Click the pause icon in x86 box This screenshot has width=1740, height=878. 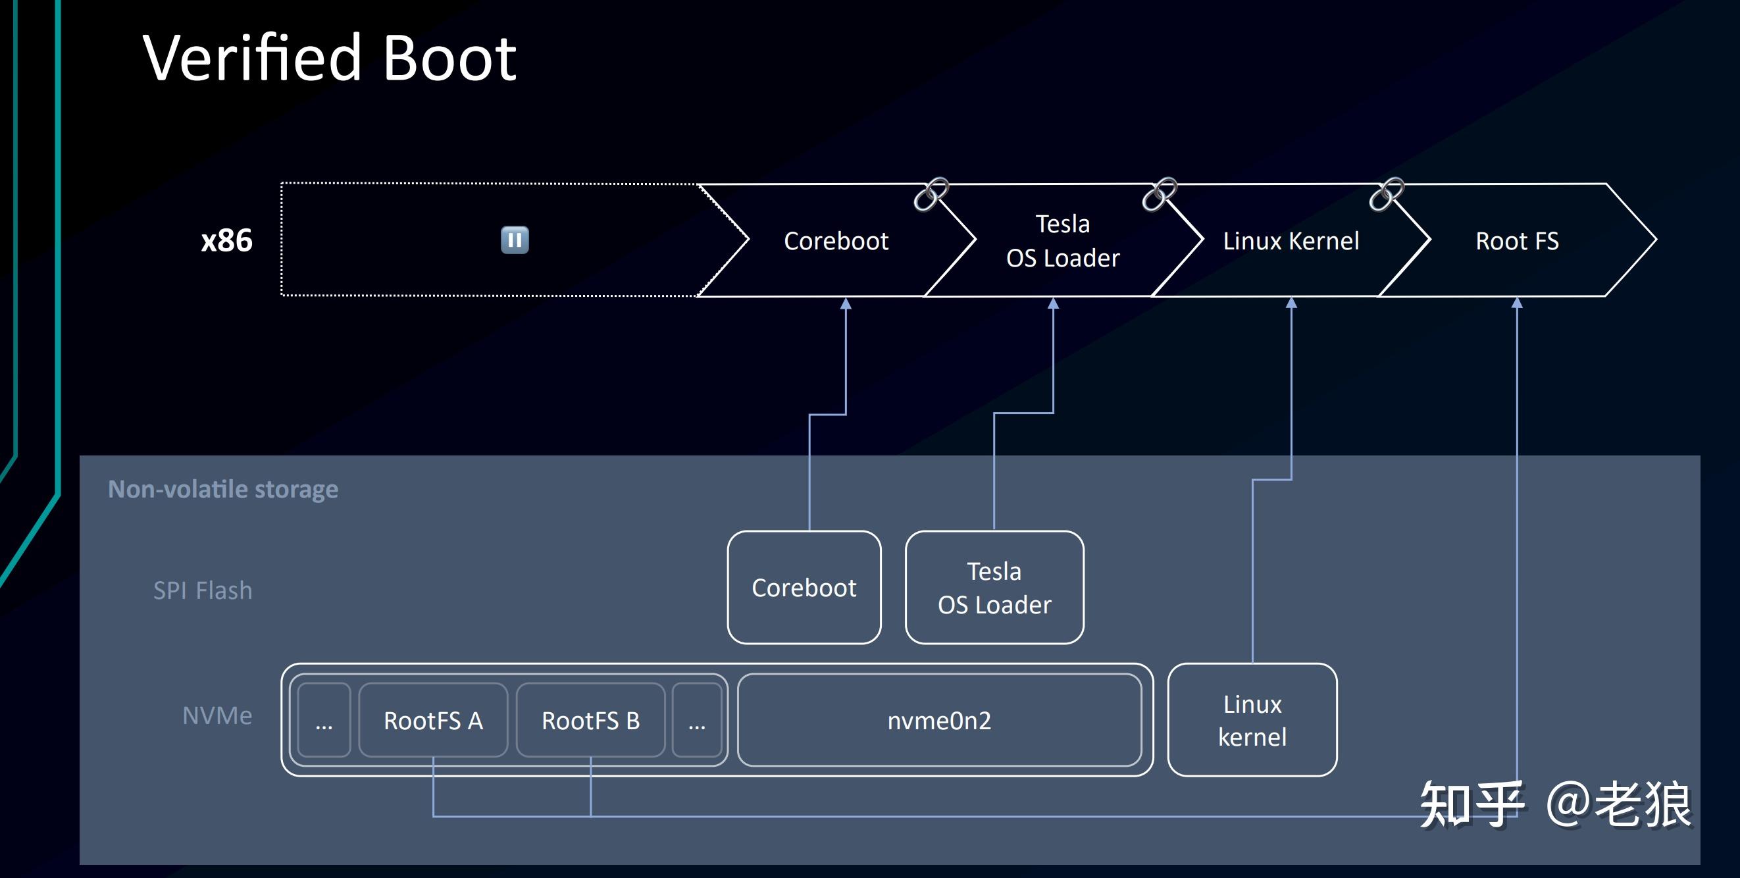coord(514,240)
